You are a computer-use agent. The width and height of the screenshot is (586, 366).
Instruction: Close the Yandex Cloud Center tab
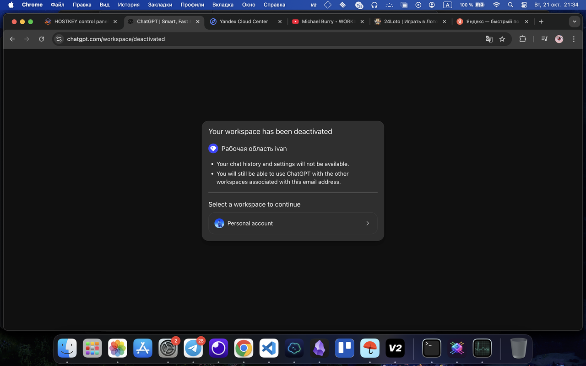click(280, 22)
